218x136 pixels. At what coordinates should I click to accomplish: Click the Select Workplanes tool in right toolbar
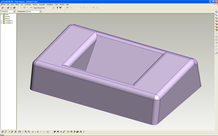pyautogui.click(x=216, y=18)
